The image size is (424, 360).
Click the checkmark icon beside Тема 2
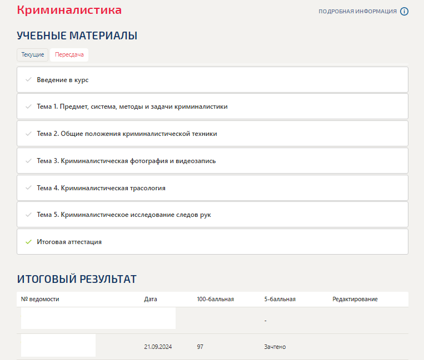(28, 134)
